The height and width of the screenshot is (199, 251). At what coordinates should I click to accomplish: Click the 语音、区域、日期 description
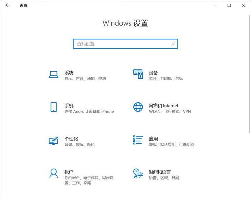pos(164,179)
